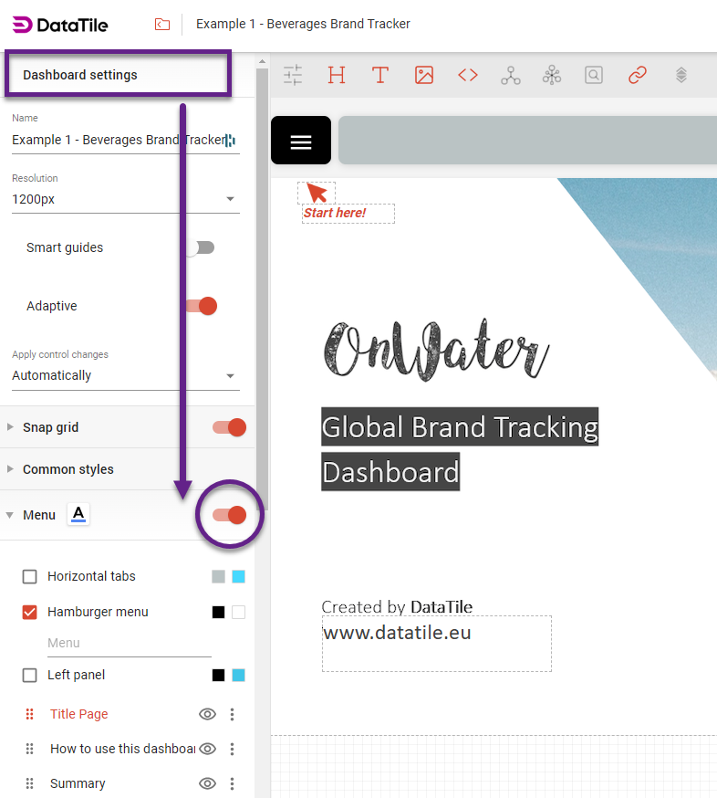This screenshot has width=717, height=798.
Task: Click the black Left panel color swatch
Action: (x=219, y=675)
